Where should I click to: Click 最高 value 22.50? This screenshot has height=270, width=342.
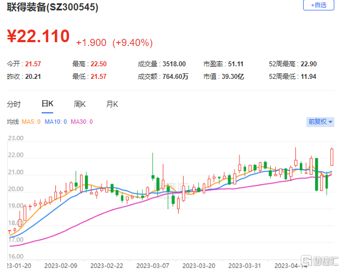(99, 64)
